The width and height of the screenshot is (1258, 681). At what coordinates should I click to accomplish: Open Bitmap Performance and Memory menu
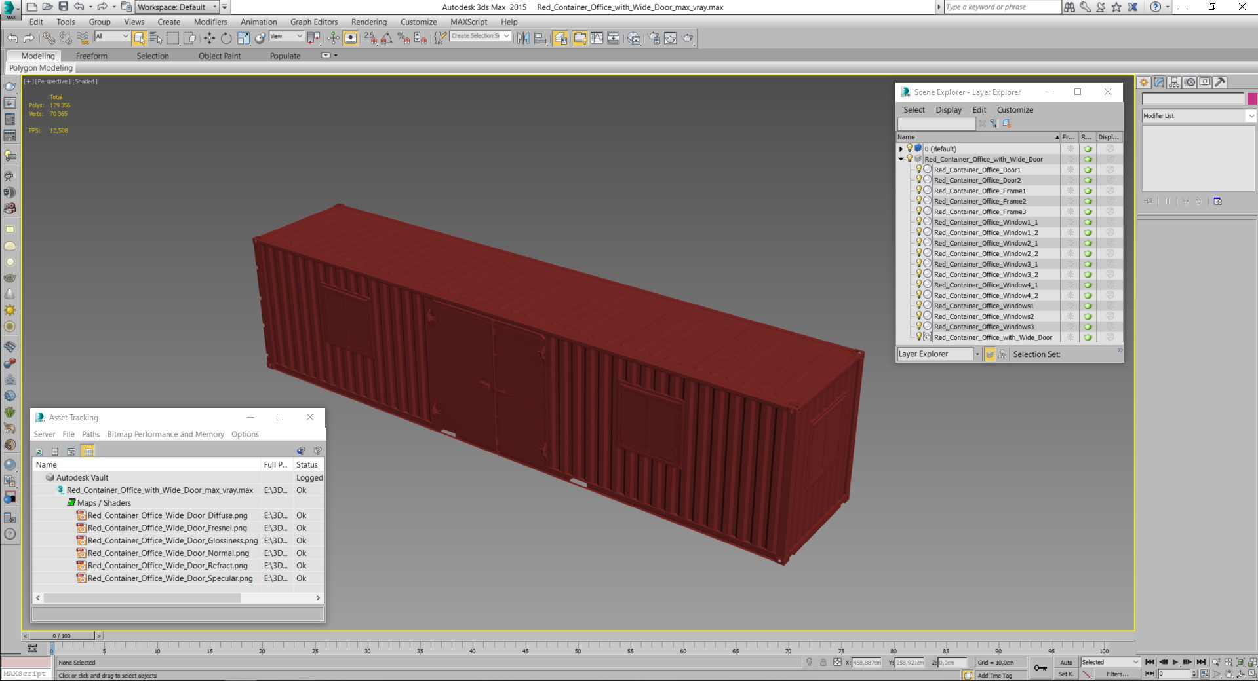click(x=165, y=434)
